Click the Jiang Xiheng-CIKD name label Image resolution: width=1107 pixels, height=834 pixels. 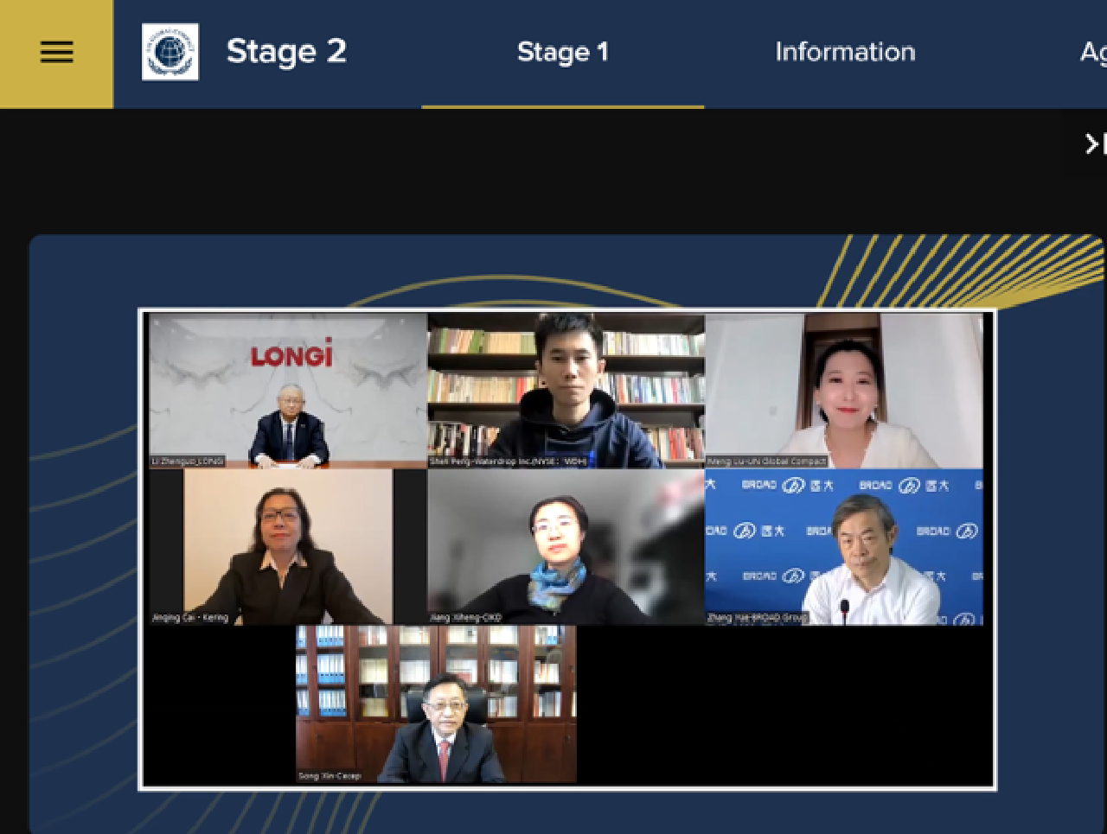click(465, 618)
